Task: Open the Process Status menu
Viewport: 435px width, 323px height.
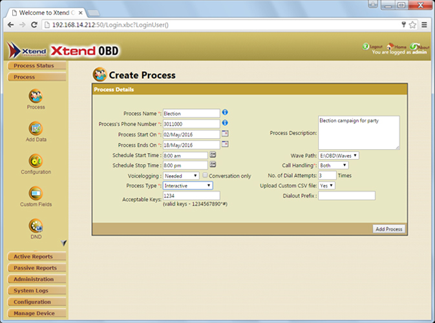Action: 37,66
